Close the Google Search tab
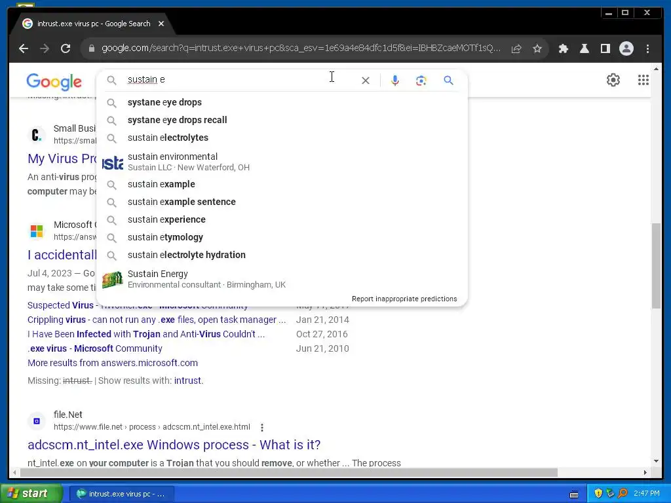The height and width of the screenshot is (503, 671). (x=161, y=24)
